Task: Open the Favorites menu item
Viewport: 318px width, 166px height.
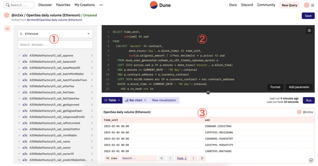Action: pos(63,5)
